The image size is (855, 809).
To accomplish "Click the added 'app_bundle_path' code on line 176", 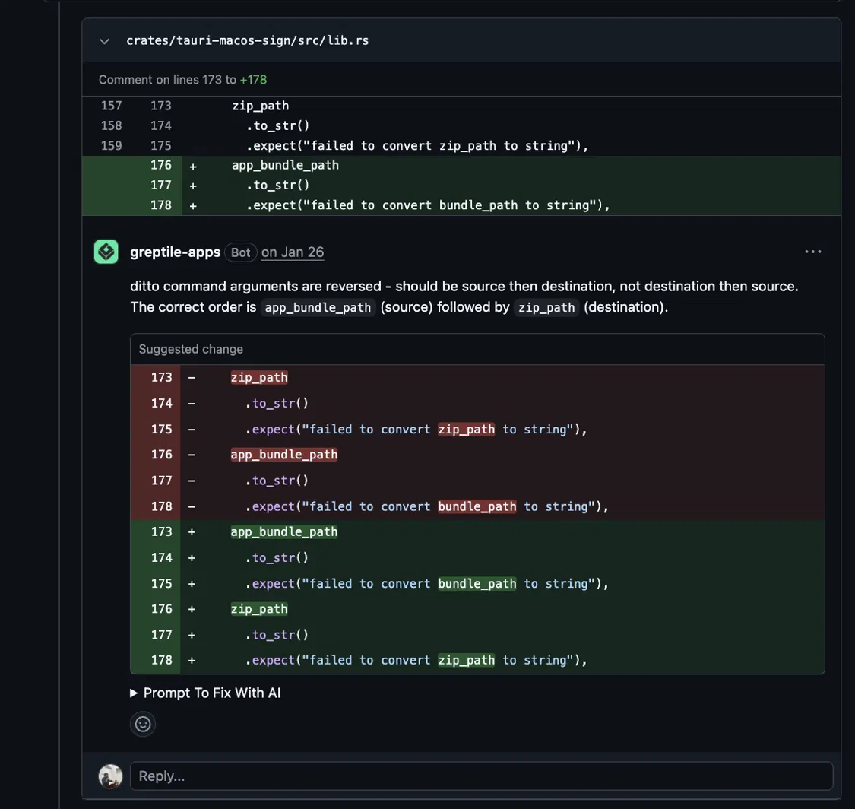I will pyautogui.click(x=285, y=165).
